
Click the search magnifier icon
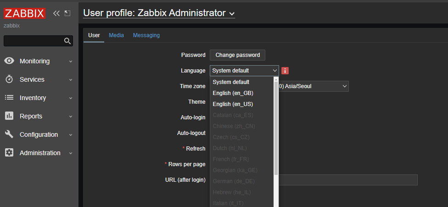[67, 41]
